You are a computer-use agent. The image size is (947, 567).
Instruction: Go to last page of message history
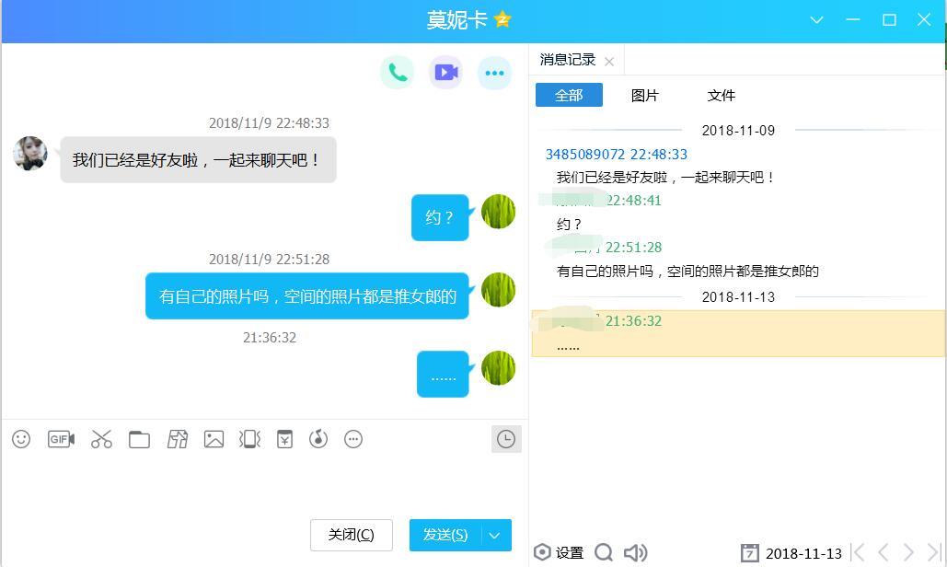pyautogui.click(x=934, y=552)
